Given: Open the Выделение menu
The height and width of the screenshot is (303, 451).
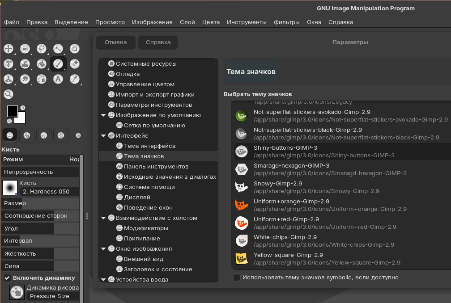Looking at the screenshot, I should [71, 22].
